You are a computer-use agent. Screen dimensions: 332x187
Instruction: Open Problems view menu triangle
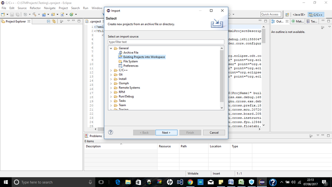[318, 135]
